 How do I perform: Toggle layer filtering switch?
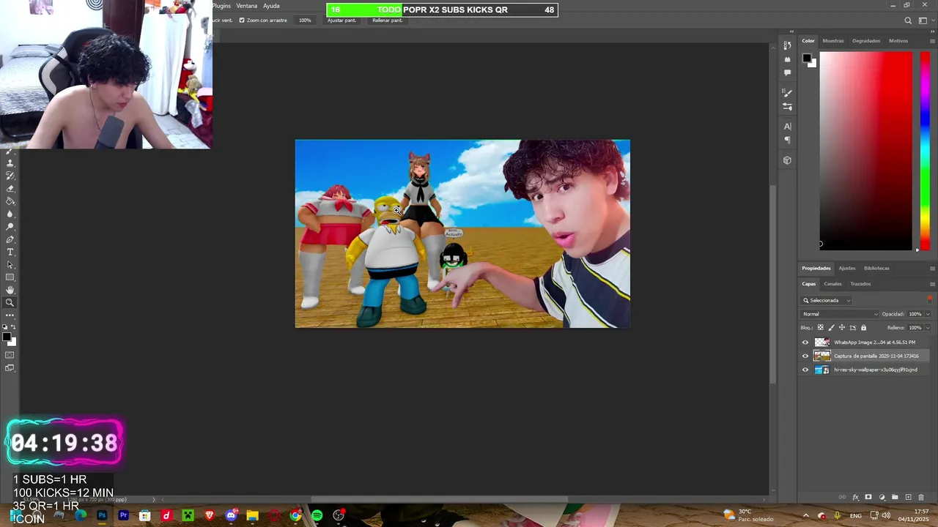click(930, 300)
